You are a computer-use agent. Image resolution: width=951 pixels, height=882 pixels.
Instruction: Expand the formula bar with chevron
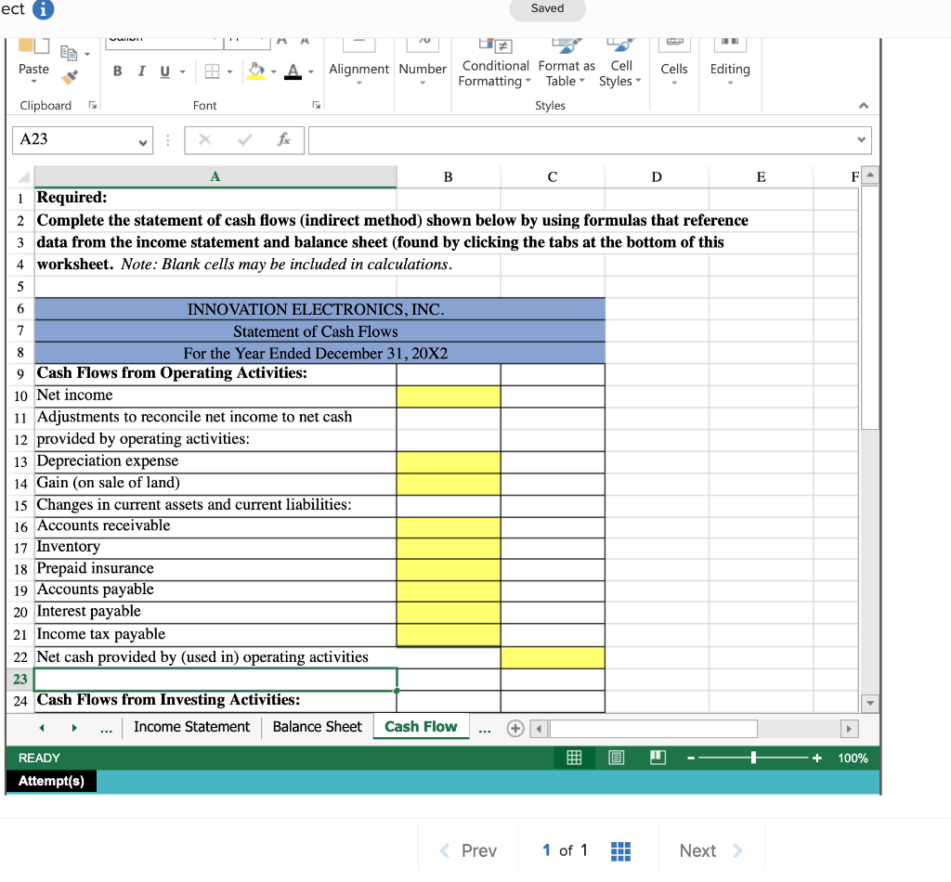tap(861, 140)
